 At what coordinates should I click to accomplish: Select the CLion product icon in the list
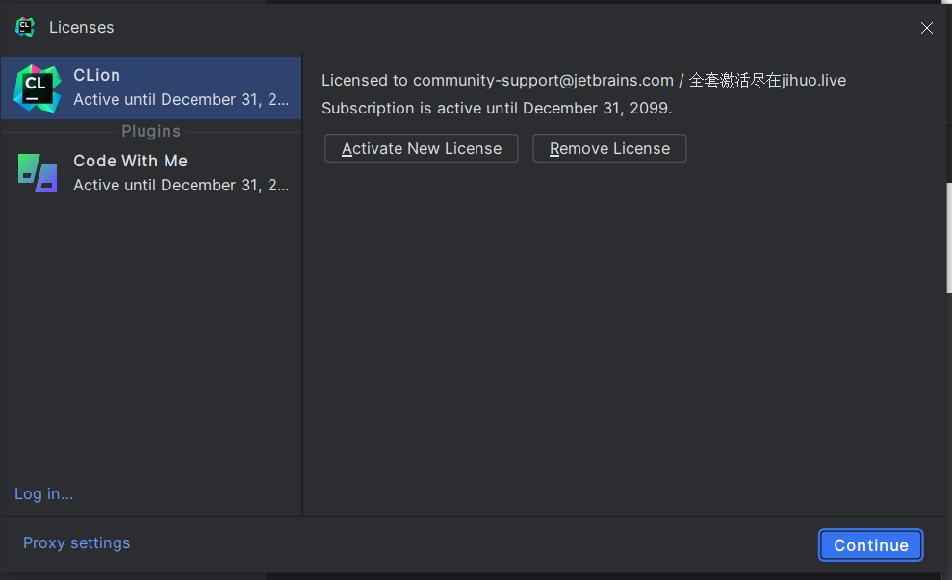point(37,88)
